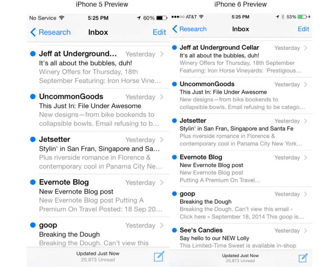
Task: Open Jetsetter chevron in iPhone 5
Action: point(162,140)
